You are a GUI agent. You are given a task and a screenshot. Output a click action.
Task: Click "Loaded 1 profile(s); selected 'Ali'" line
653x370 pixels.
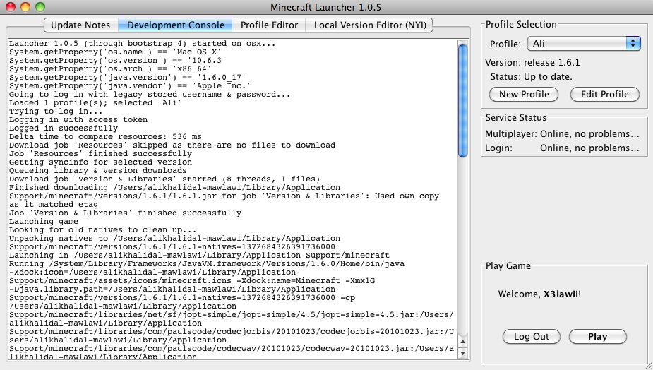tap(95, 103)
